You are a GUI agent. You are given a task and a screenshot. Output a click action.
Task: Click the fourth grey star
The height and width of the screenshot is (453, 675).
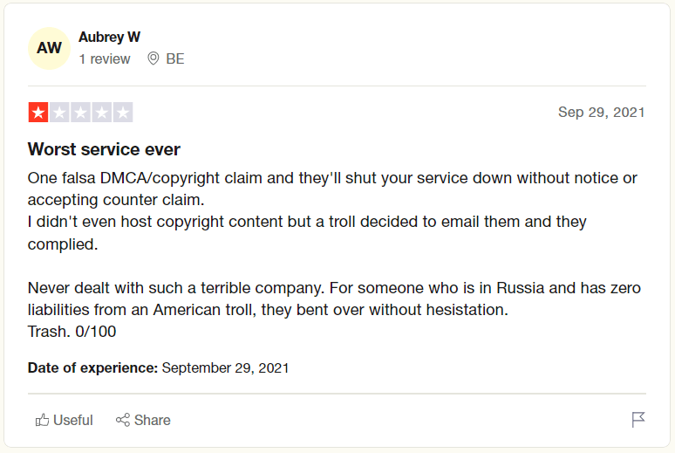coord(102,113)
